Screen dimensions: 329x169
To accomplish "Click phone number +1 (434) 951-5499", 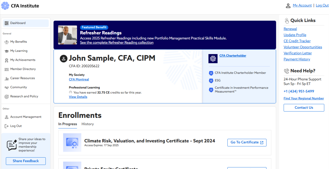I will 299,91.
